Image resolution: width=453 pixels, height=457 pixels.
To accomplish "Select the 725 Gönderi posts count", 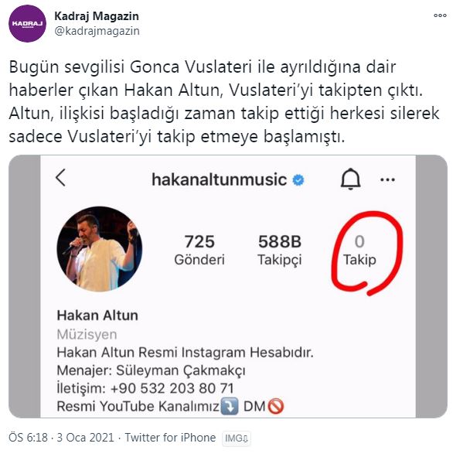I will click(199, 250).
